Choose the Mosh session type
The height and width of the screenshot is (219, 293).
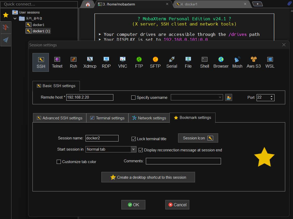tap(237, 62)
